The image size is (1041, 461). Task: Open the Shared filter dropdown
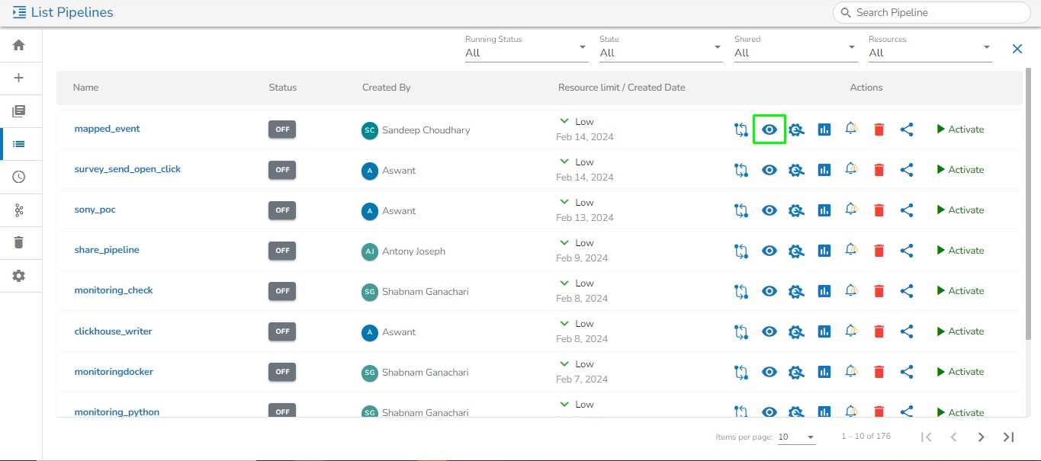[795, 53]
